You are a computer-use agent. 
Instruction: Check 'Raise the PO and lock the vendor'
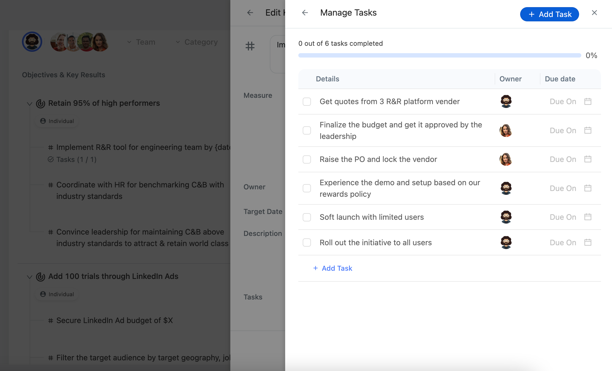307,159
